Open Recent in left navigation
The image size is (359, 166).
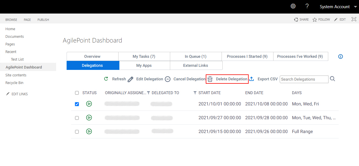pyautogui.click(x=11, y=52)
